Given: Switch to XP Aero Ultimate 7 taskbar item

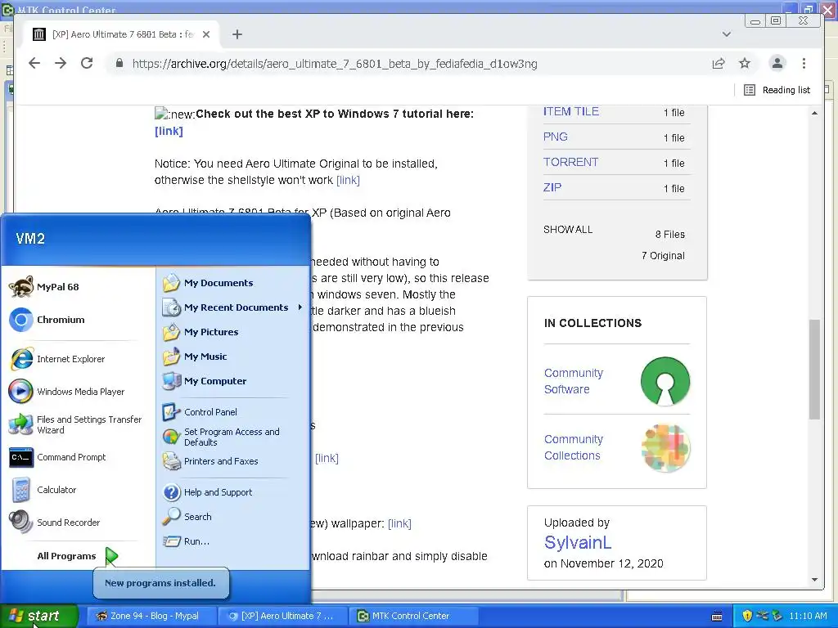Looking at the screenshot, I should pyautogui.click(x=282, y=616).
